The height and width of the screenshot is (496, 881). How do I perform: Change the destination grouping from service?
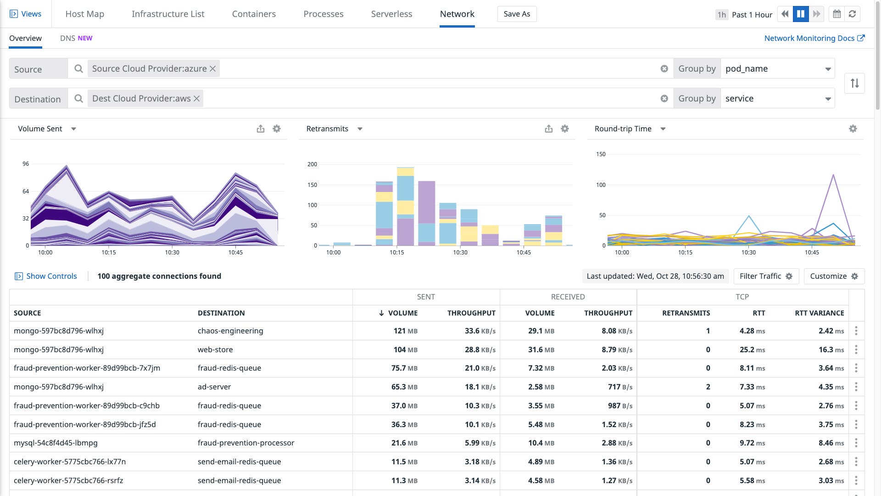(777, 98)
